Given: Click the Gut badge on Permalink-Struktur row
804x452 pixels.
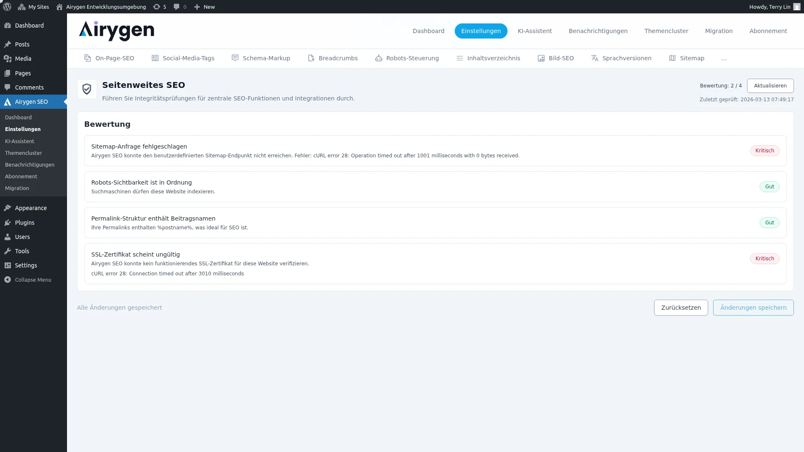Looking at the screenshot, I should 770,223.
